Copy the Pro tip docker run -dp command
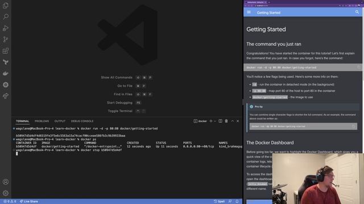 (353, 126)
